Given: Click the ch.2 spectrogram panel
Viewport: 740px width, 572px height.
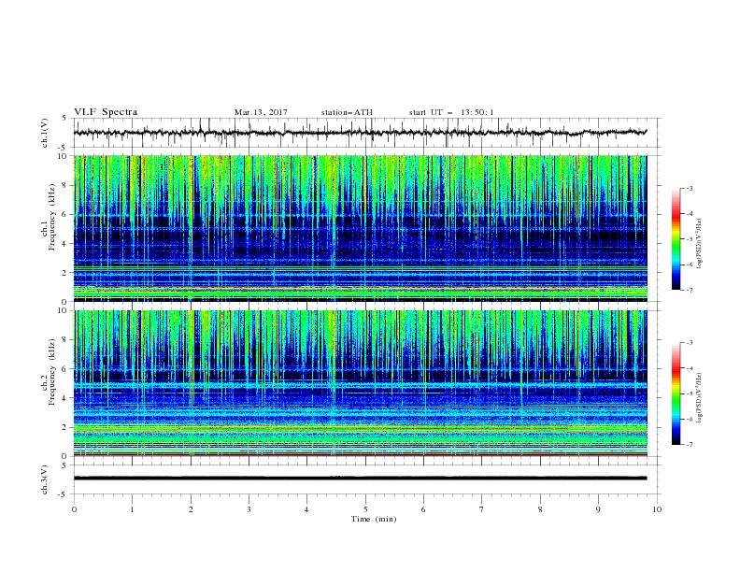Looking at the screenshot, I should coord(360,383).
